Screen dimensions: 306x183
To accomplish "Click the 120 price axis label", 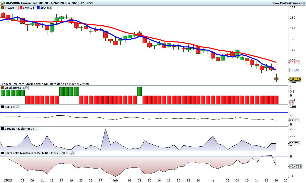I will click(292, 39).
